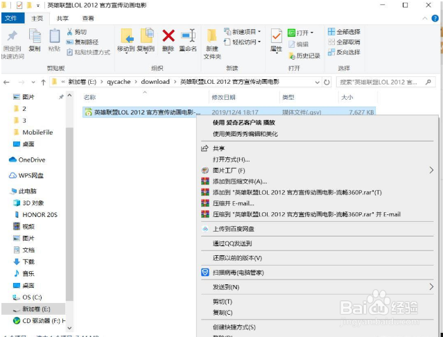Open the Easy Access dropdown
Screen dimensions: 443x337
click(243, 42)
